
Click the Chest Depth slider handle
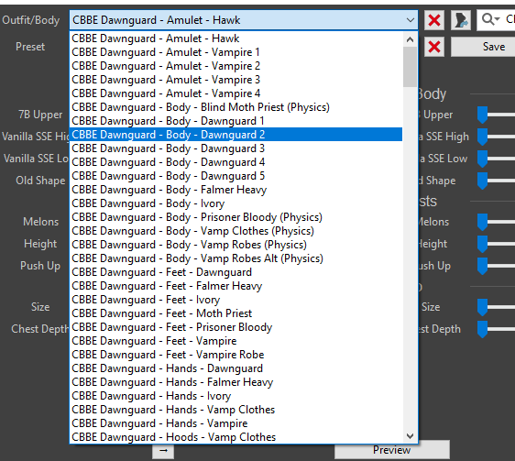click(x=483, y=329)
